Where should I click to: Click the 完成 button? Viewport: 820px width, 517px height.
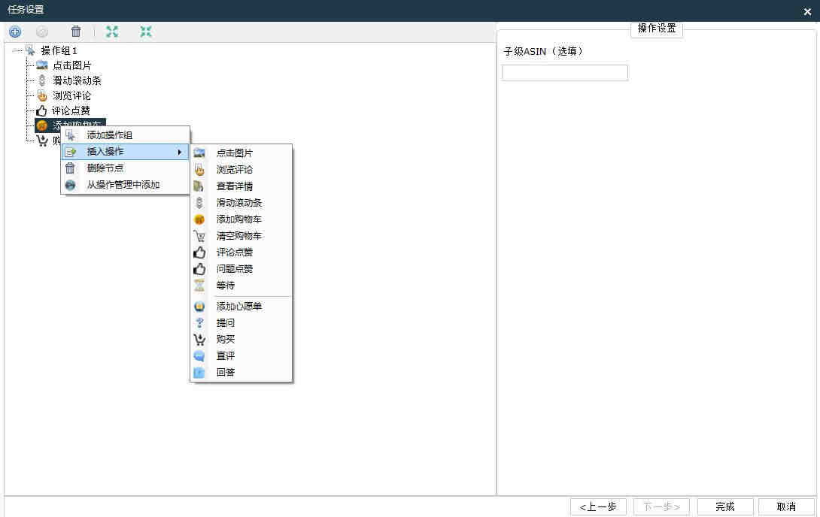pyautogui.click(x=725, y=506)
